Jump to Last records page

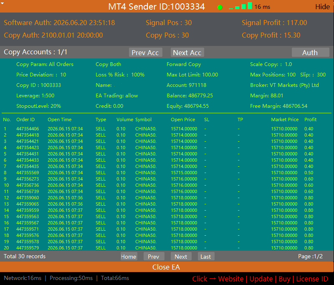pyautogui.click(x=206, y=257)
